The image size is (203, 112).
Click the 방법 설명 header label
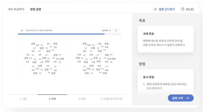35,9
